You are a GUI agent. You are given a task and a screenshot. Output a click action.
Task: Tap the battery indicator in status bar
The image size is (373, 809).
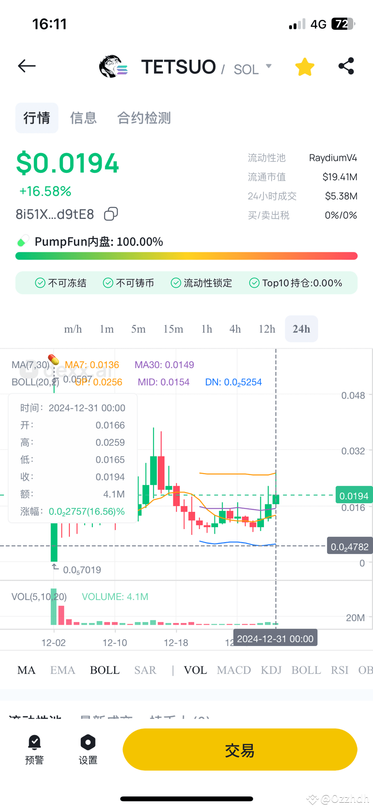pyautogui.click(x=343, y=24)
